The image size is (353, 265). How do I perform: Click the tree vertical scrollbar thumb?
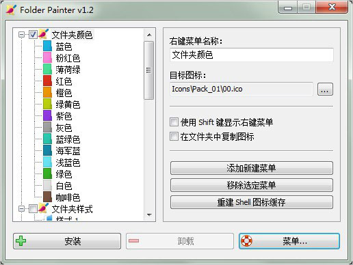(x=149, y=70)
